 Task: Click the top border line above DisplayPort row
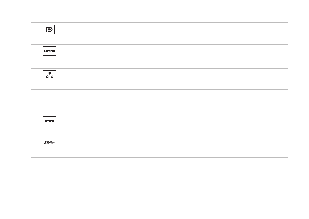click(160, 23)
